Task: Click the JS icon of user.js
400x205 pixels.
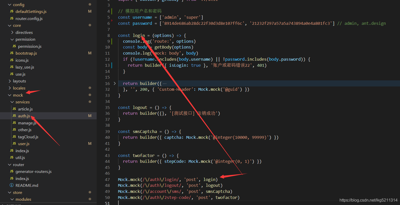Action: [14, 143]
